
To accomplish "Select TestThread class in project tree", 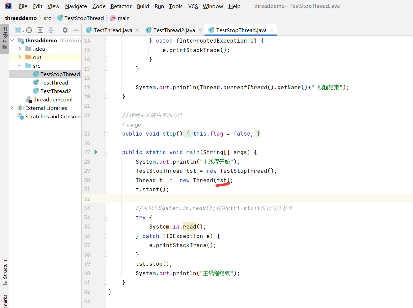I will pos(54,82).
